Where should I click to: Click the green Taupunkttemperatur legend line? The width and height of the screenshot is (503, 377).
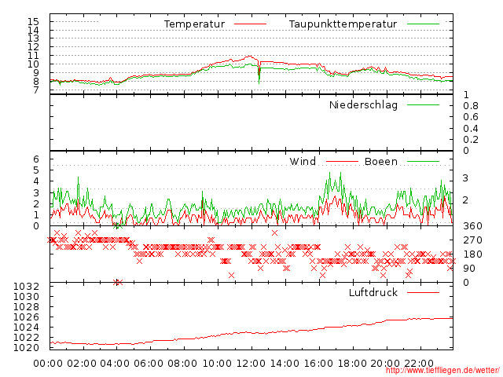click(423, 24)
